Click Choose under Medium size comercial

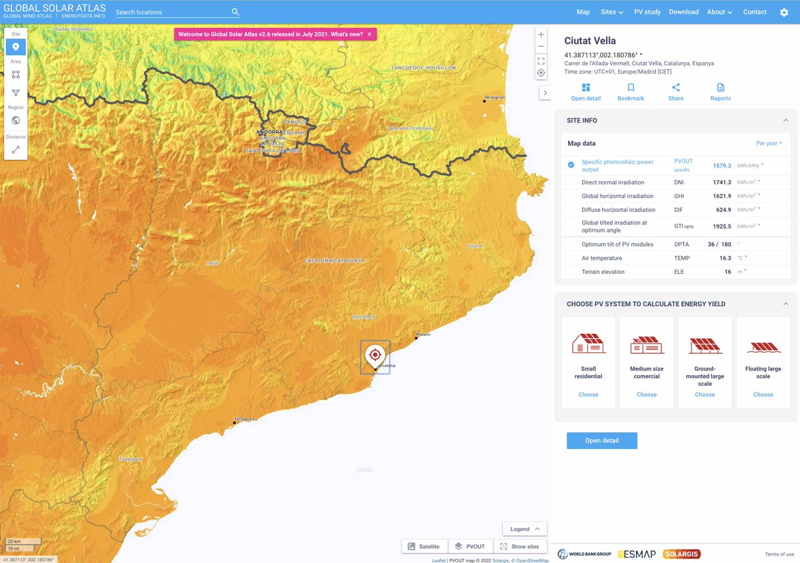pos(647,394)
